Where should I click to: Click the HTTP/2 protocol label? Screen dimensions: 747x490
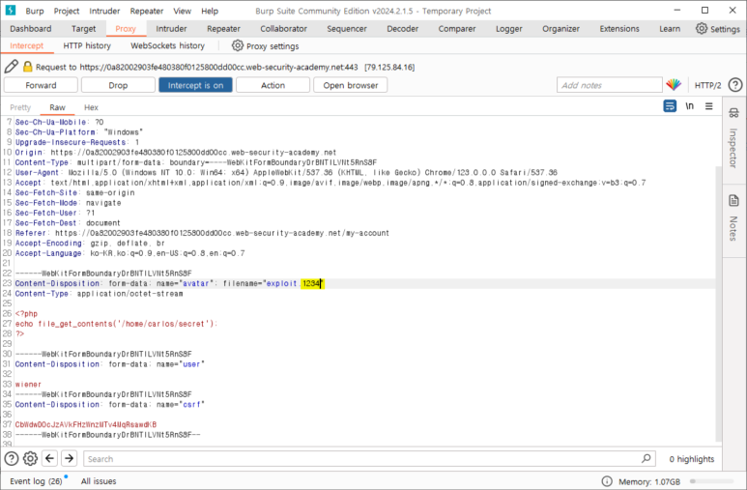(707, 85)
